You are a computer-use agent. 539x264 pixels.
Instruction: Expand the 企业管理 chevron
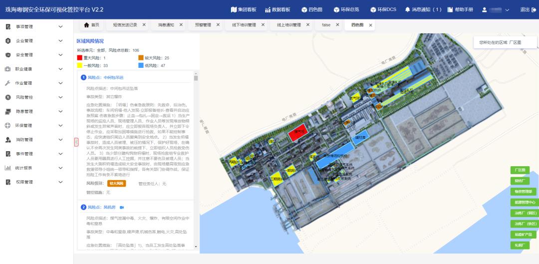pos(60,40)
